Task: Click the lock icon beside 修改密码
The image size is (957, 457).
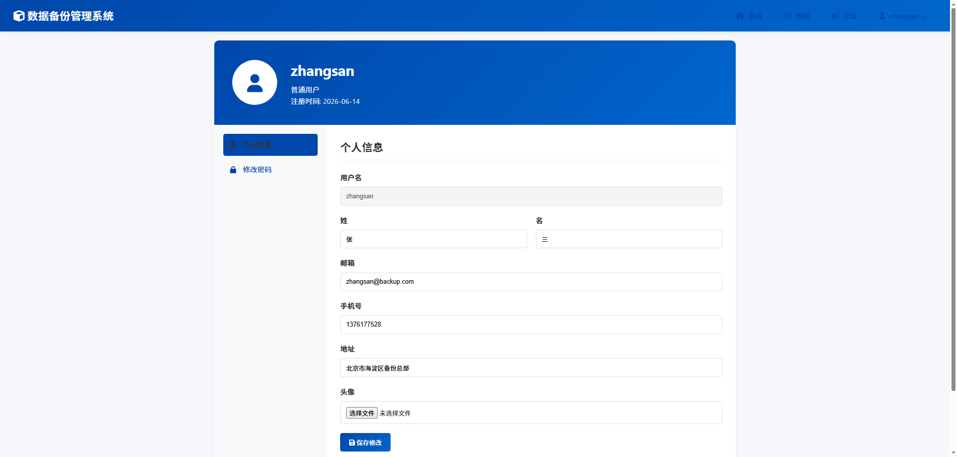Action: pyautogui.click(x=233, y=170)
